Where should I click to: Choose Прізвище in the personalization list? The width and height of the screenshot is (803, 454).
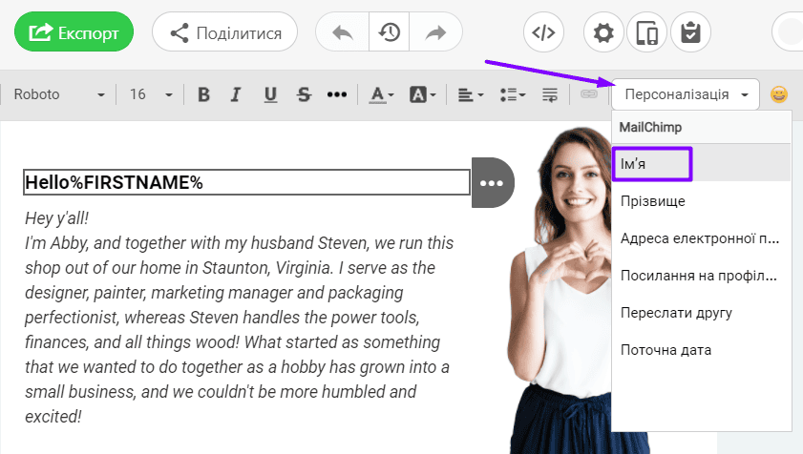tap(653, 201)
